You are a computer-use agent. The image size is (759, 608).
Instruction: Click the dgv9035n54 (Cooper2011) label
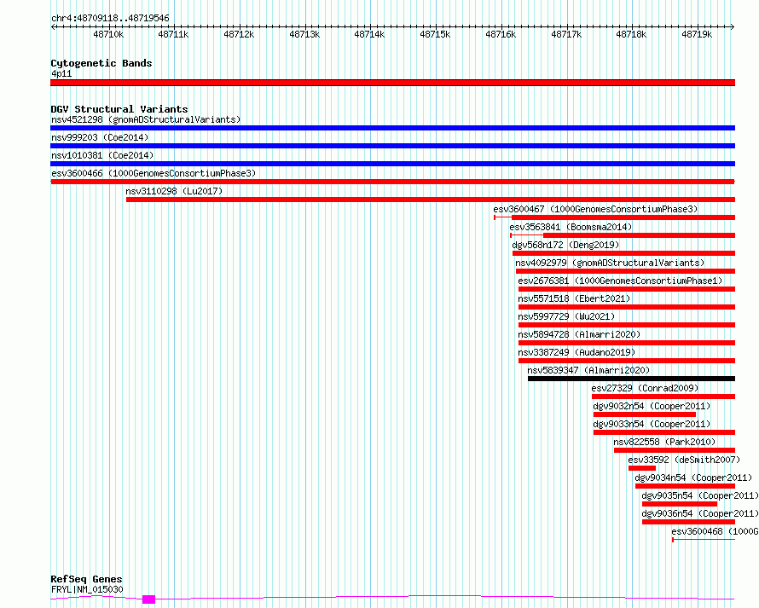(x=700, y=495)
